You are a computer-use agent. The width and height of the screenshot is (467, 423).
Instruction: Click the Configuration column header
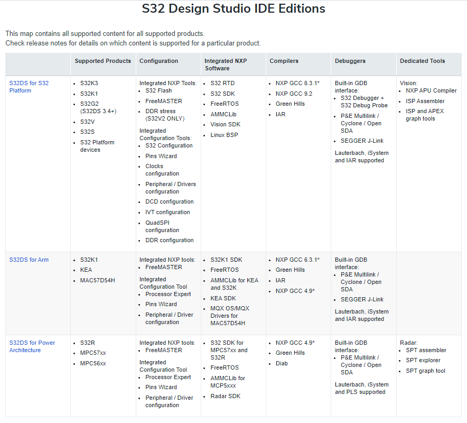coord(158,61)
